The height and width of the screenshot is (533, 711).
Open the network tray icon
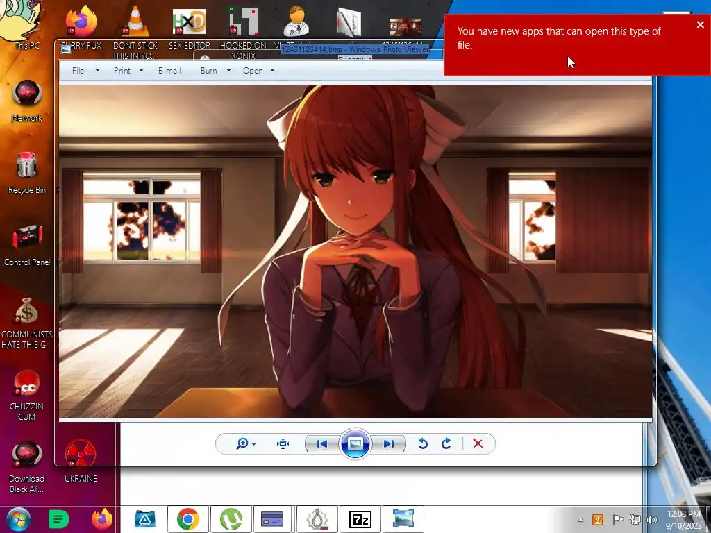pos(635,520)
